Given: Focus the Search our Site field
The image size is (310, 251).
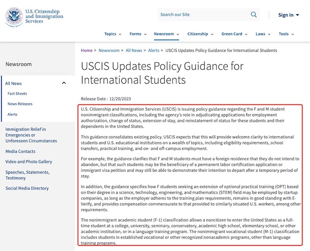Looking at the screenshot, I should [x=209, y=15].
